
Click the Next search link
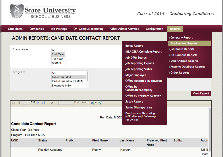[84, 102]
